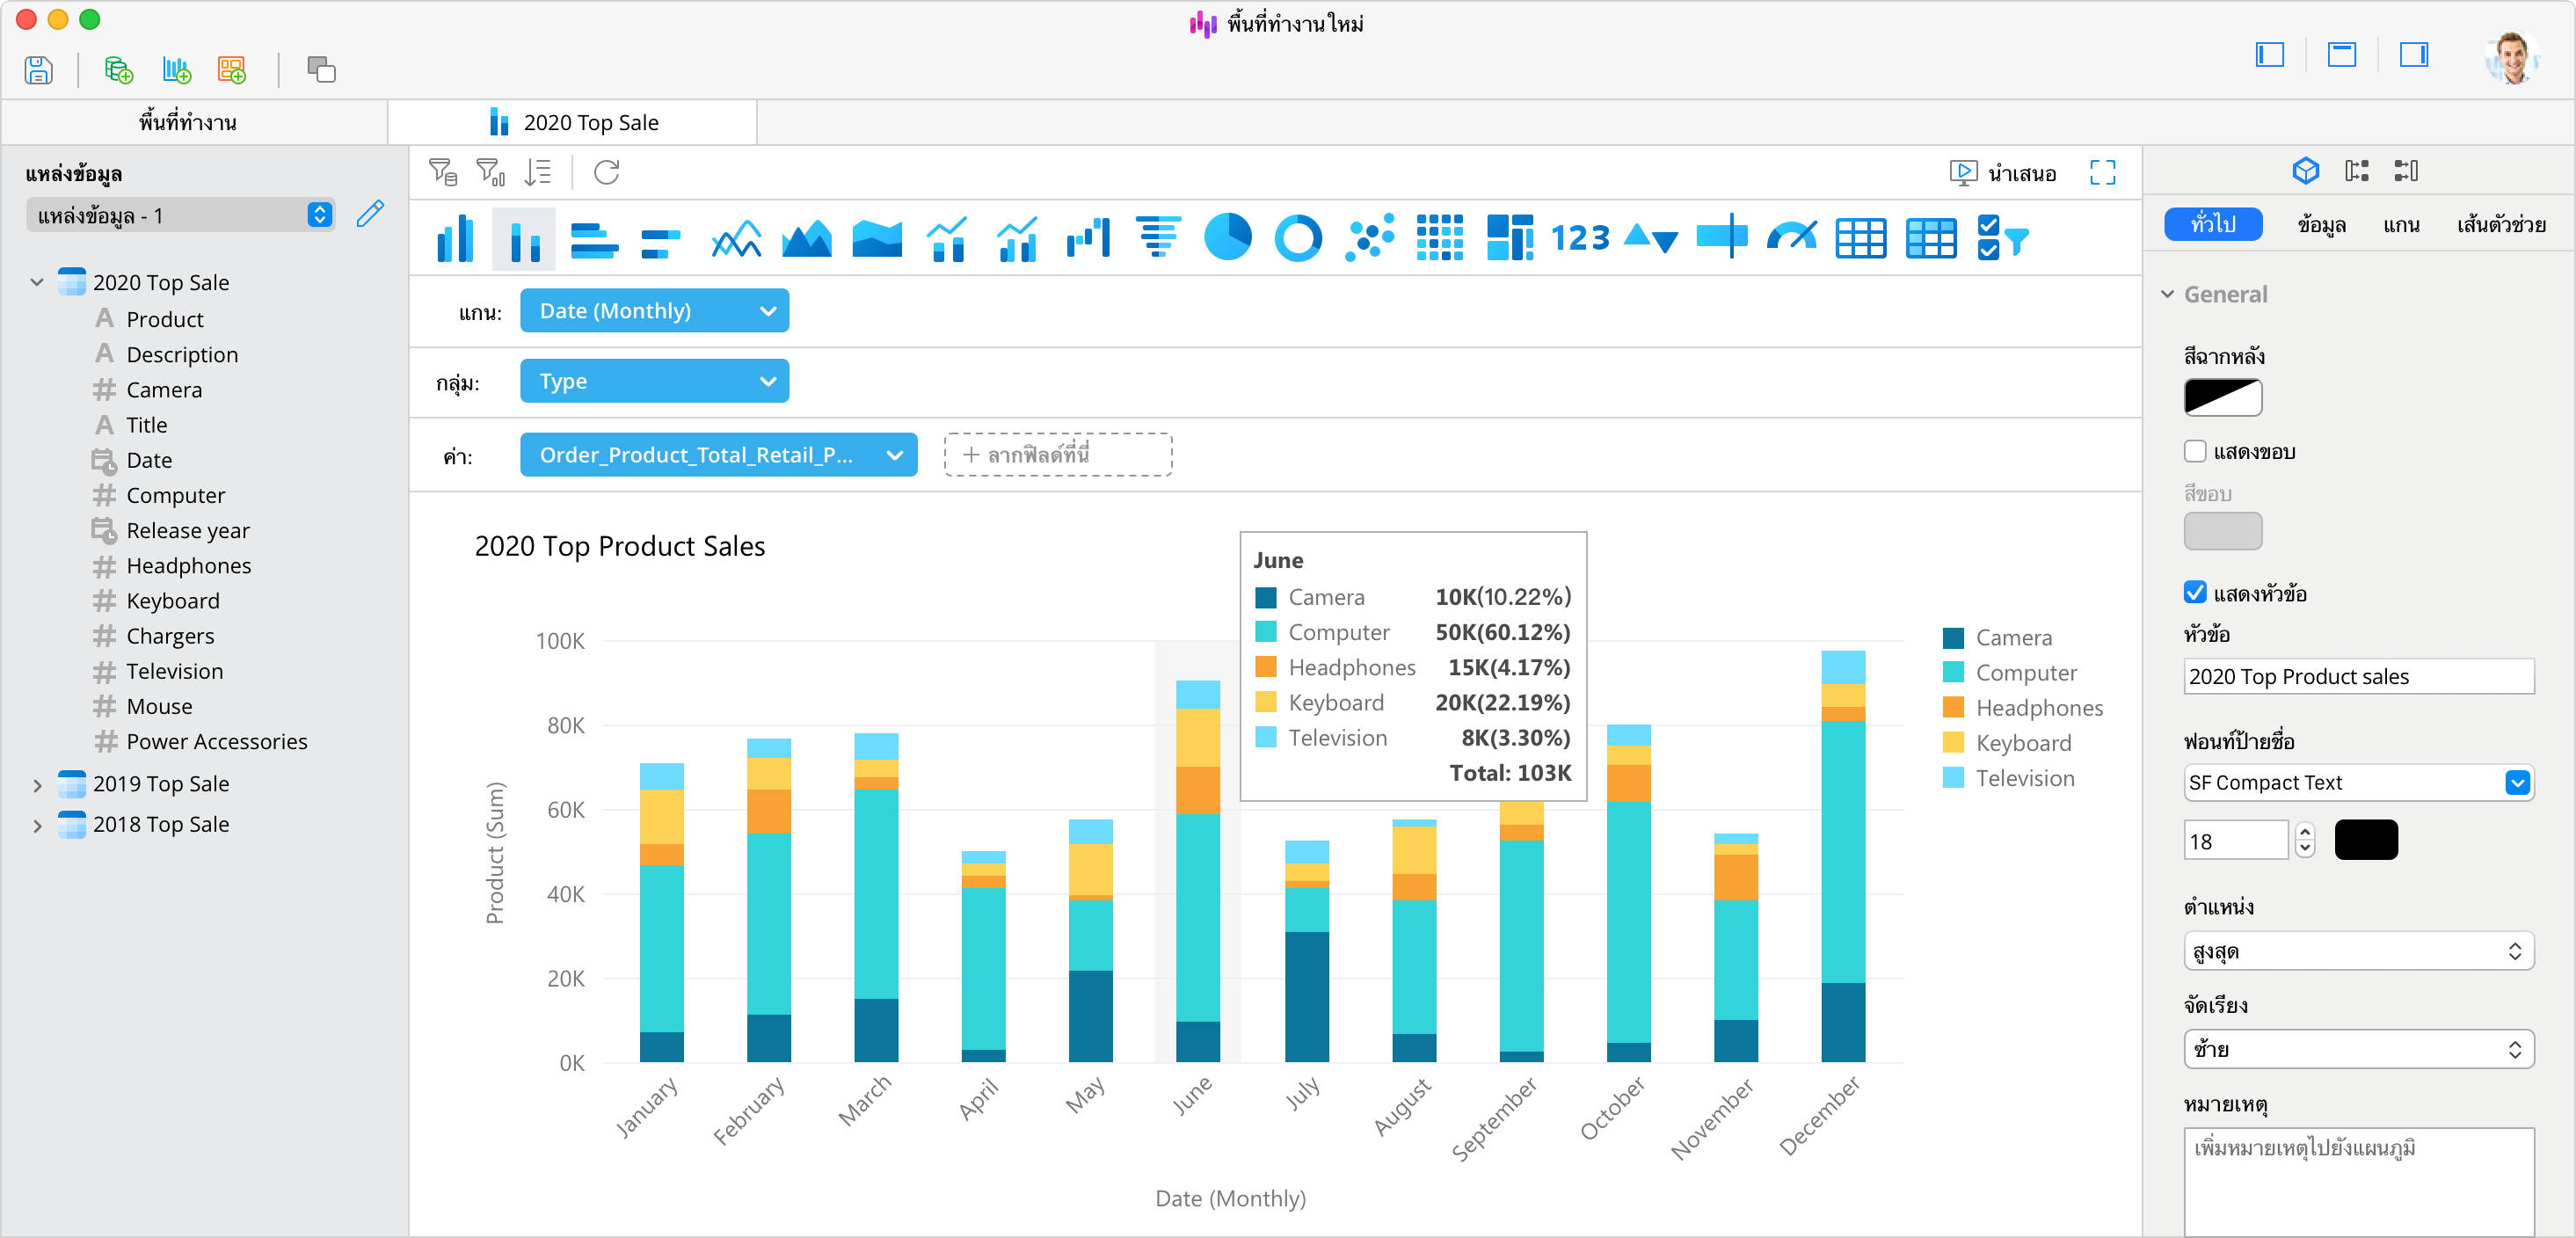
Task: Enter fullscreen using the expand icon
Action: click(2102, 172)
